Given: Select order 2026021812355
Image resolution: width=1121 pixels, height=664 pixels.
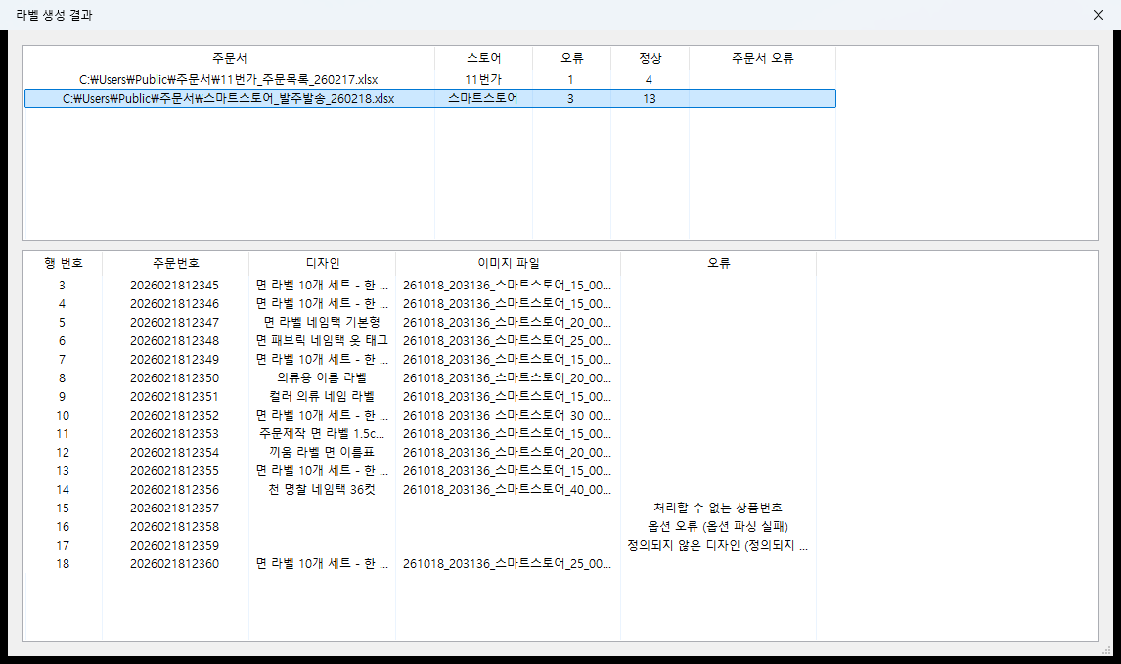Looking at the screenshot, I should point(174,471).
